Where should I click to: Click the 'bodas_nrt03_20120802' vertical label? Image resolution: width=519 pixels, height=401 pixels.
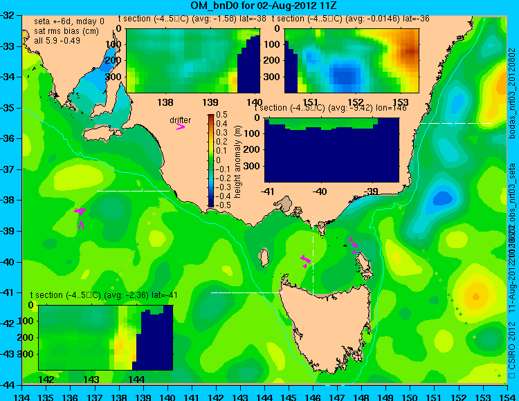point(511,93)
